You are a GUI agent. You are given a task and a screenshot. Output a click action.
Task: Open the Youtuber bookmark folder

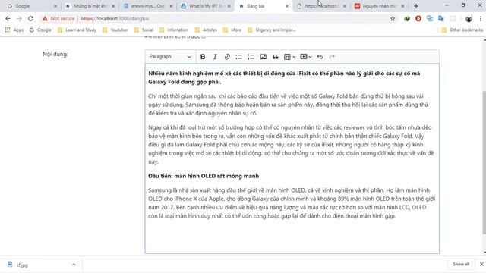point(115,30)
